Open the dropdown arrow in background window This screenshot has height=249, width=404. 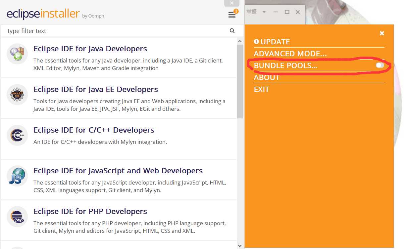(264, 12)
